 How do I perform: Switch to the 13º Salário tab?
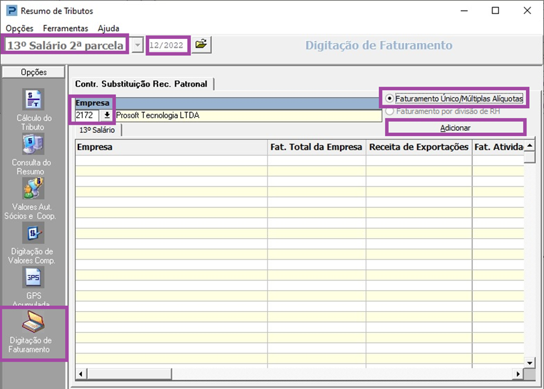(97, 130)
